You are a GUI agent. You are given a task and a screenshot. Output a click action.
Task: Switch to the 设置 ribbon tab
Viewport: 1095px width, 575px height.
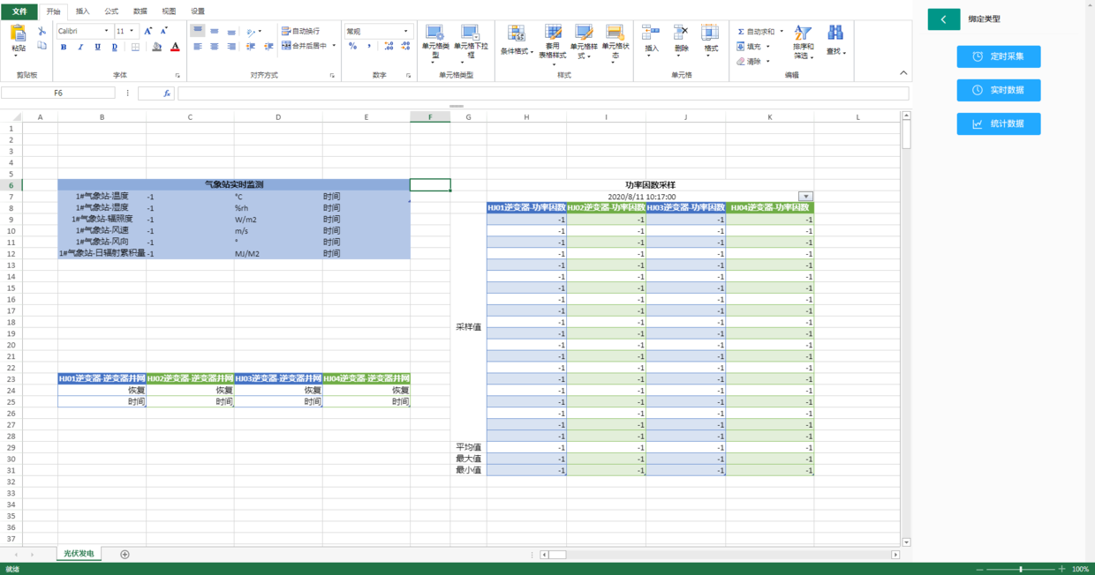(x=198, y=11)
